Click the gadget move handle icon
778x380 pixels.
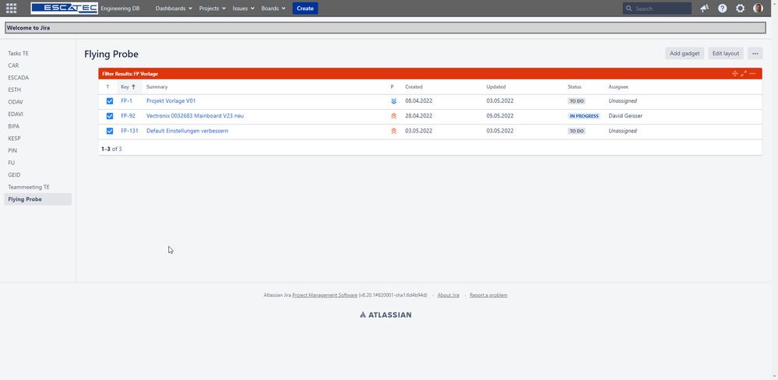click(735, 73)
